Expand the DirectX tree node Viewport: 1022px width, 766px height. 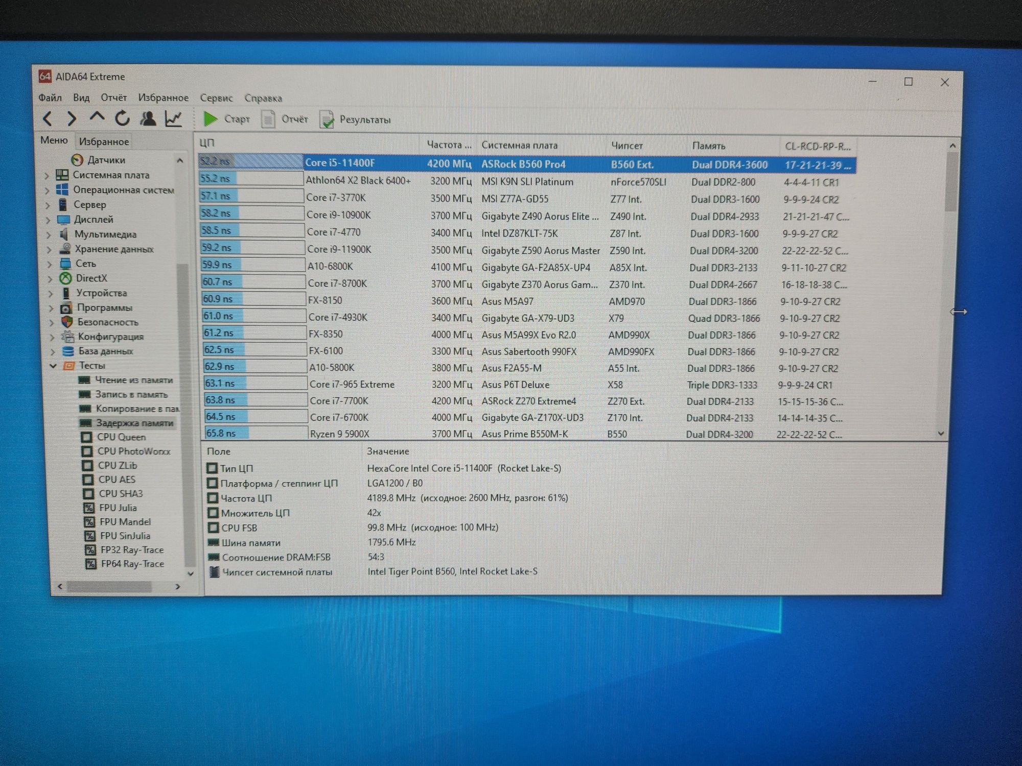click(x=50, y=279)
